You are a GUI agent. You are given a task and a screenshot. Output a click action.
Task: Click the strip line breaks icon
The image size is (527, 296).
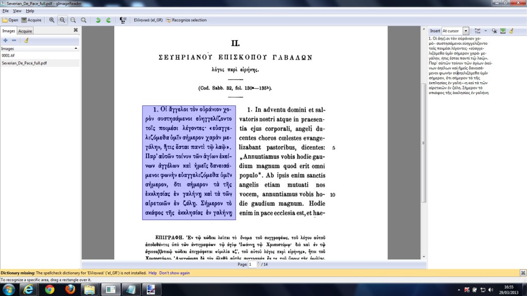[x=478, y=31]
